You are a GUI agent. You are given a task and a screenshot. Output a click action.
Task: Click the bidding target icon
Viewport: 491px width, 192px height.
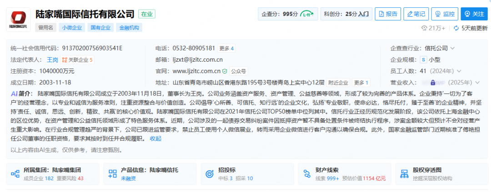point(210,173)
